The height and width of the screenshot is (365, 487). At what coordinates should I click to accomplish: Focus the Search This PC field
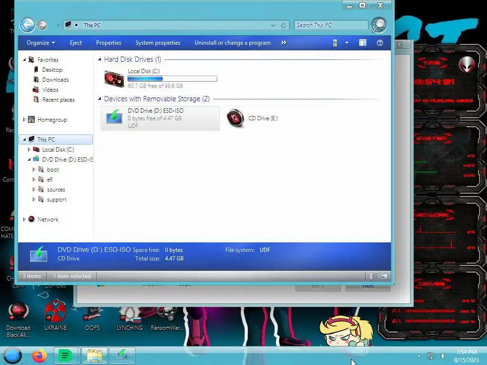[331, 25]
